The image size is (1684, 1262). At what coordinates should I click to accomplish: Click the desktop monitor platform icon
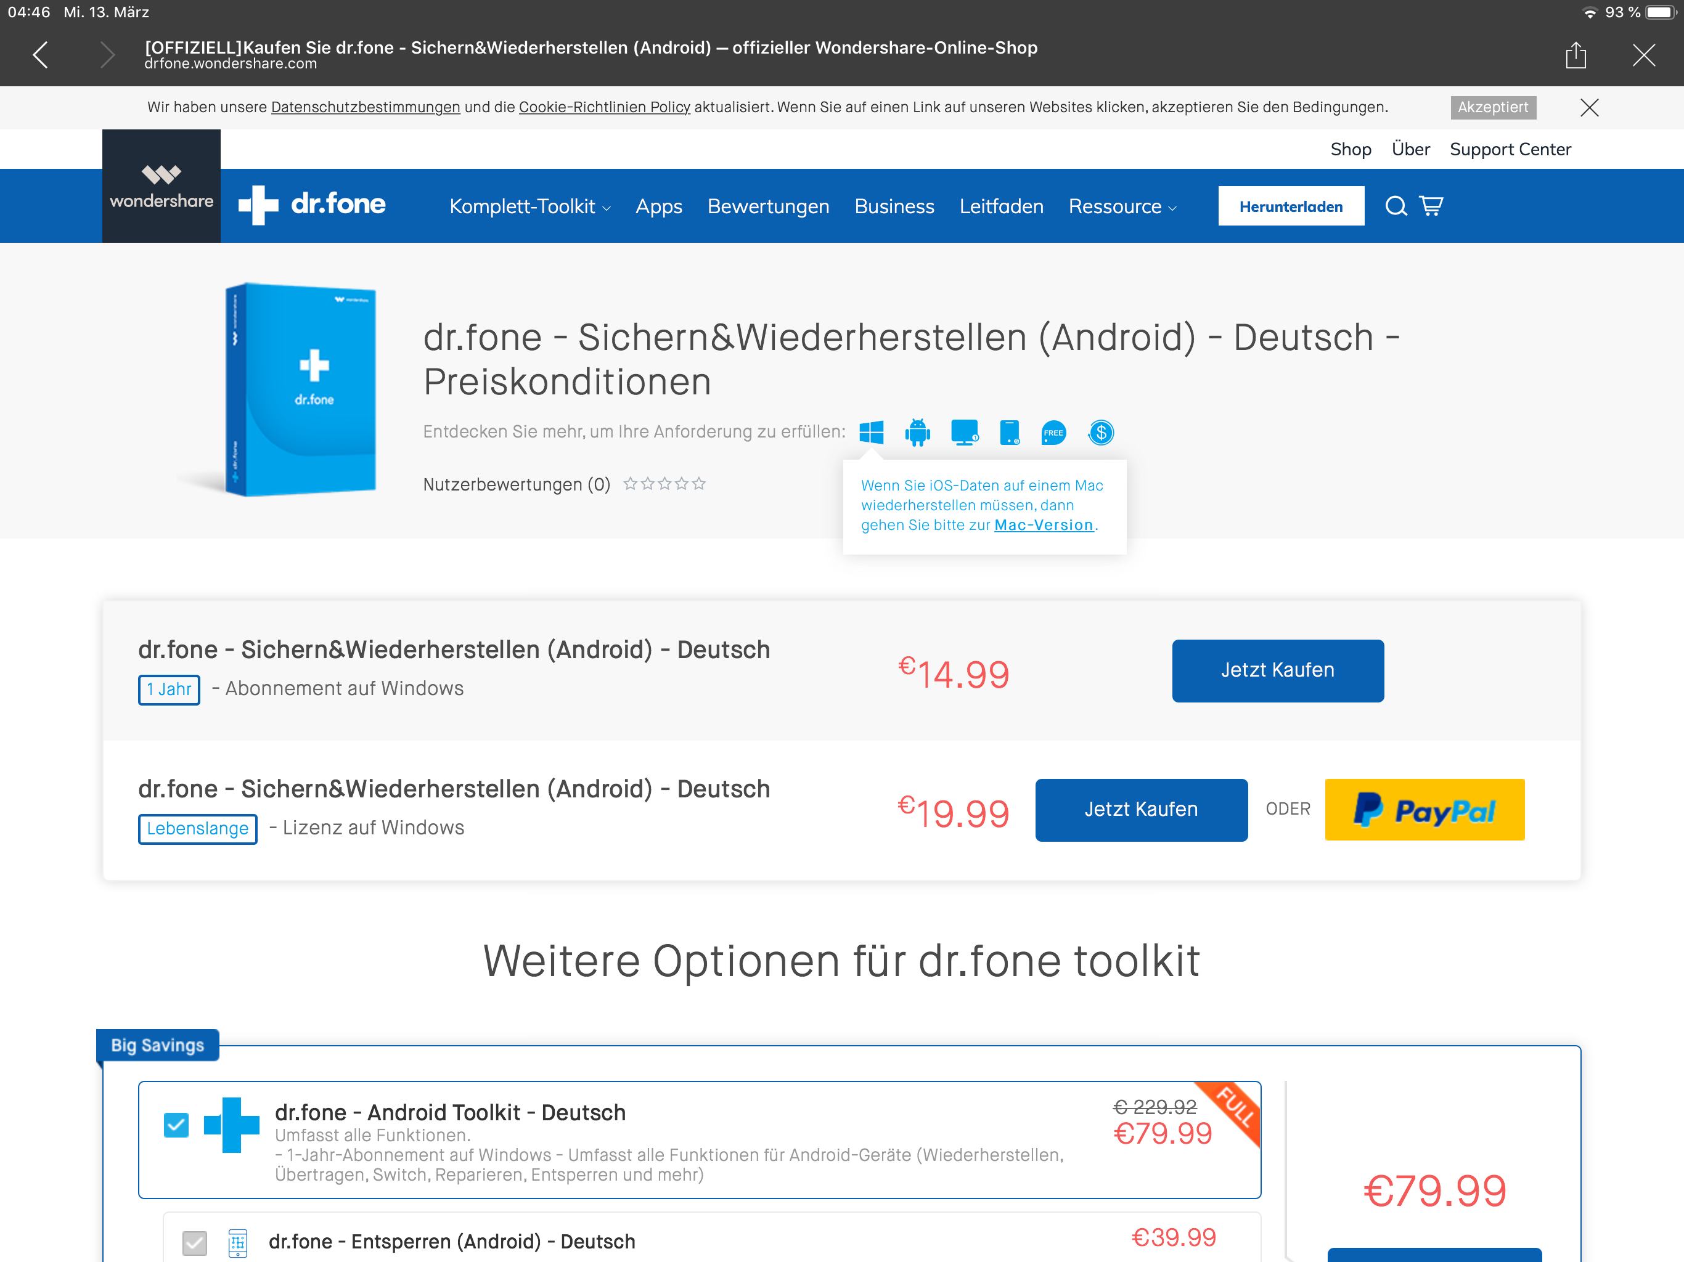[x=964, y=433]
